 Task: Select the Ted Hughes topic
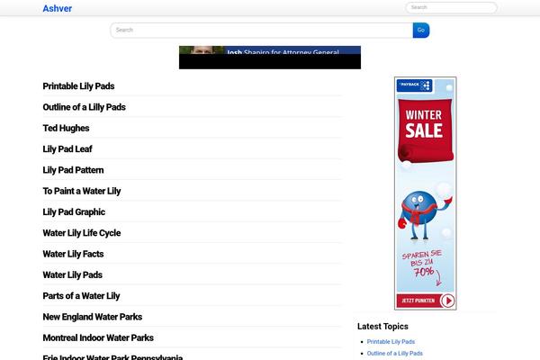pyautogui.click(x=66, y=128)
